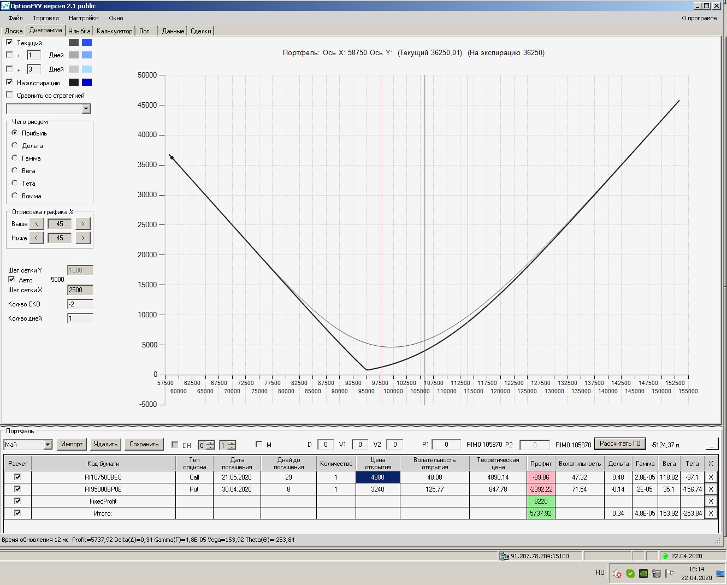Switch to the Улыбка tab

pyautogui.click(x=79, y=31)
